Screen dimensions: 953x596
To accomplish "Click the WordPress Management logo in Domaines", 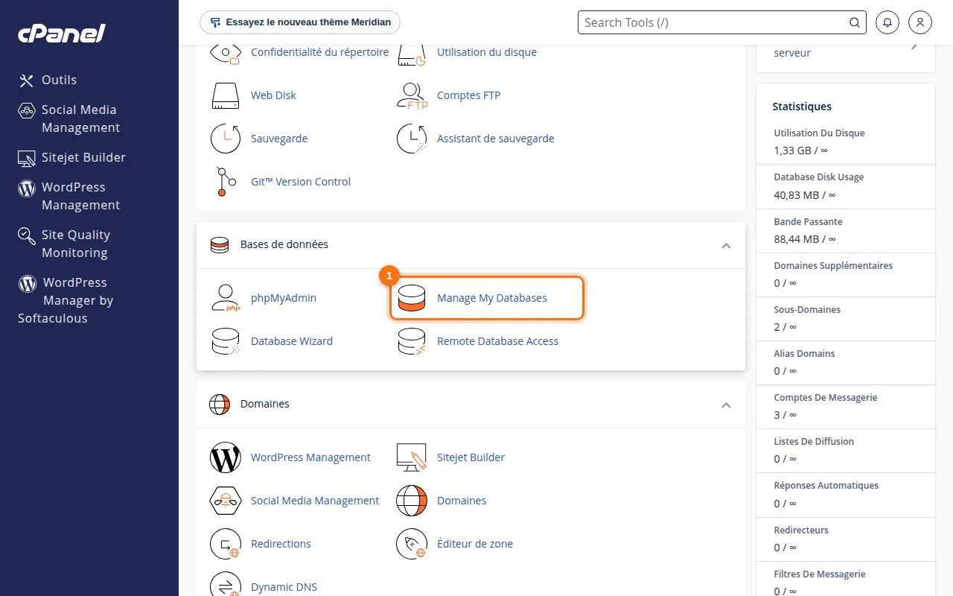I will coord(225,457).
